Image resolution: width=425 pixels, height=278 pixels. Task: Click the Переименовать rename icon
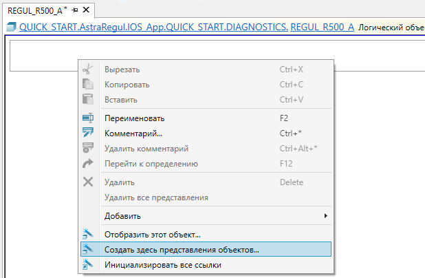tap(87, 118)
